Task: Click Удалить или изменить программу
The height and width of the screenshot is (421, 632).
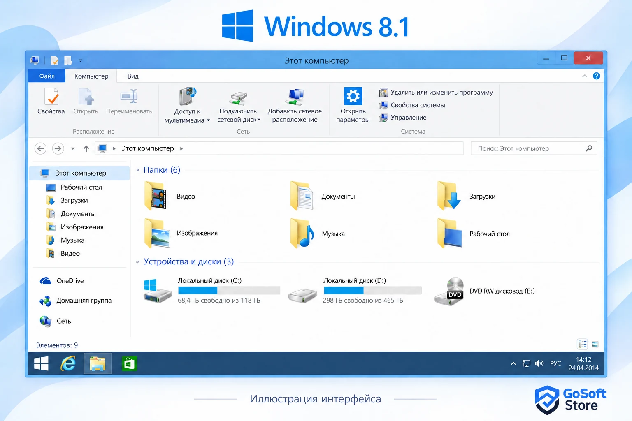Action: (x=436, y=93)
